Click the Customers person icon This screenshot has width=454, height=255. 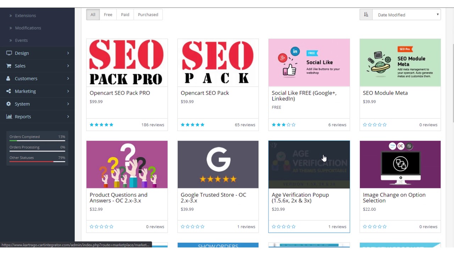pyautogui.click(x=9, y=79)
